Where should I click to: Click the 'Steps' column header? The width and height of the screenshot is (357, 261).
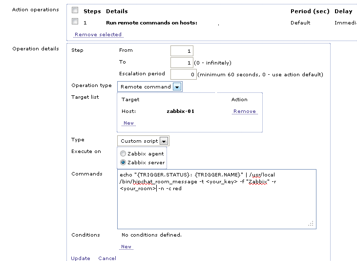pos(92,11)
